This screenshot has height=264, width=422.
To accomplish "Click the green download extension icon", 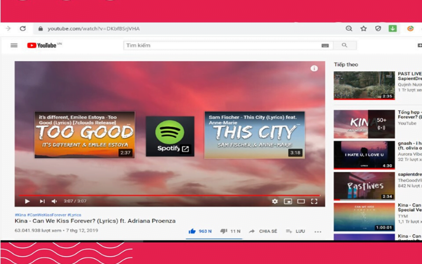I will (392, 29).
